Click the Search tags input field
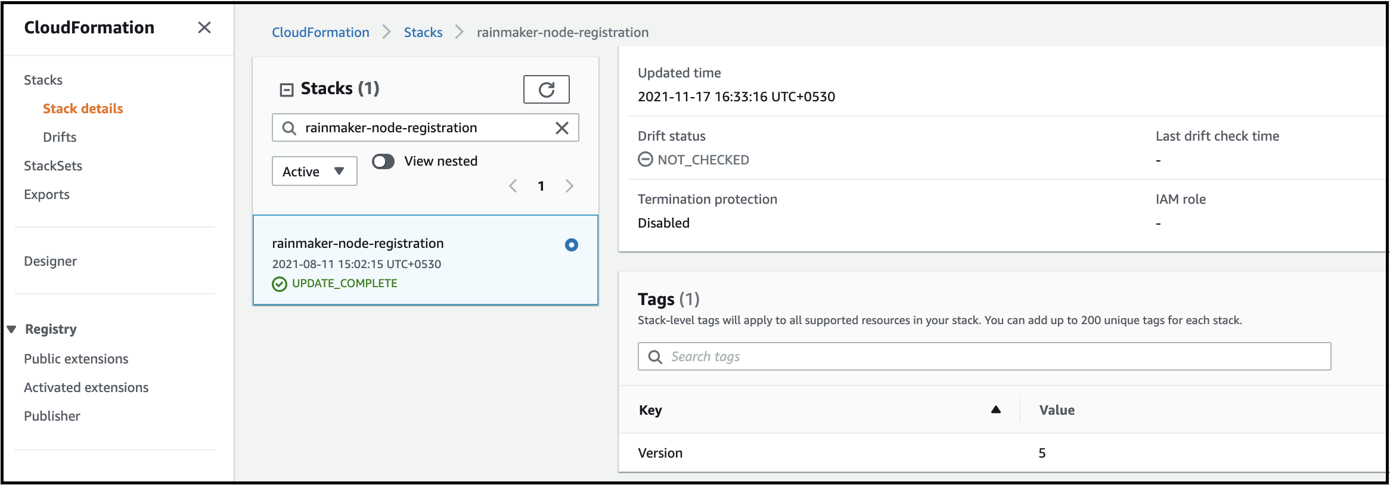The width and height of the screenshot is (1390, 485). point(984,356)
